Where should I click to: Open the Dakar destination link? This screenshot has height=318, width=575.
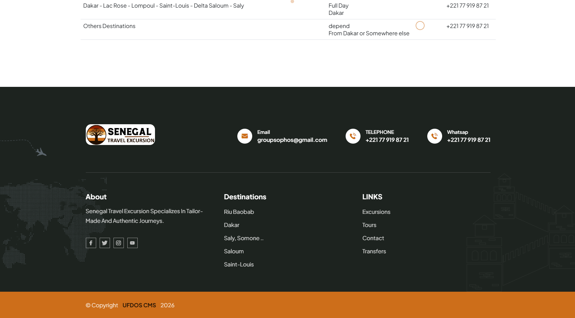(x=231, y=225)
